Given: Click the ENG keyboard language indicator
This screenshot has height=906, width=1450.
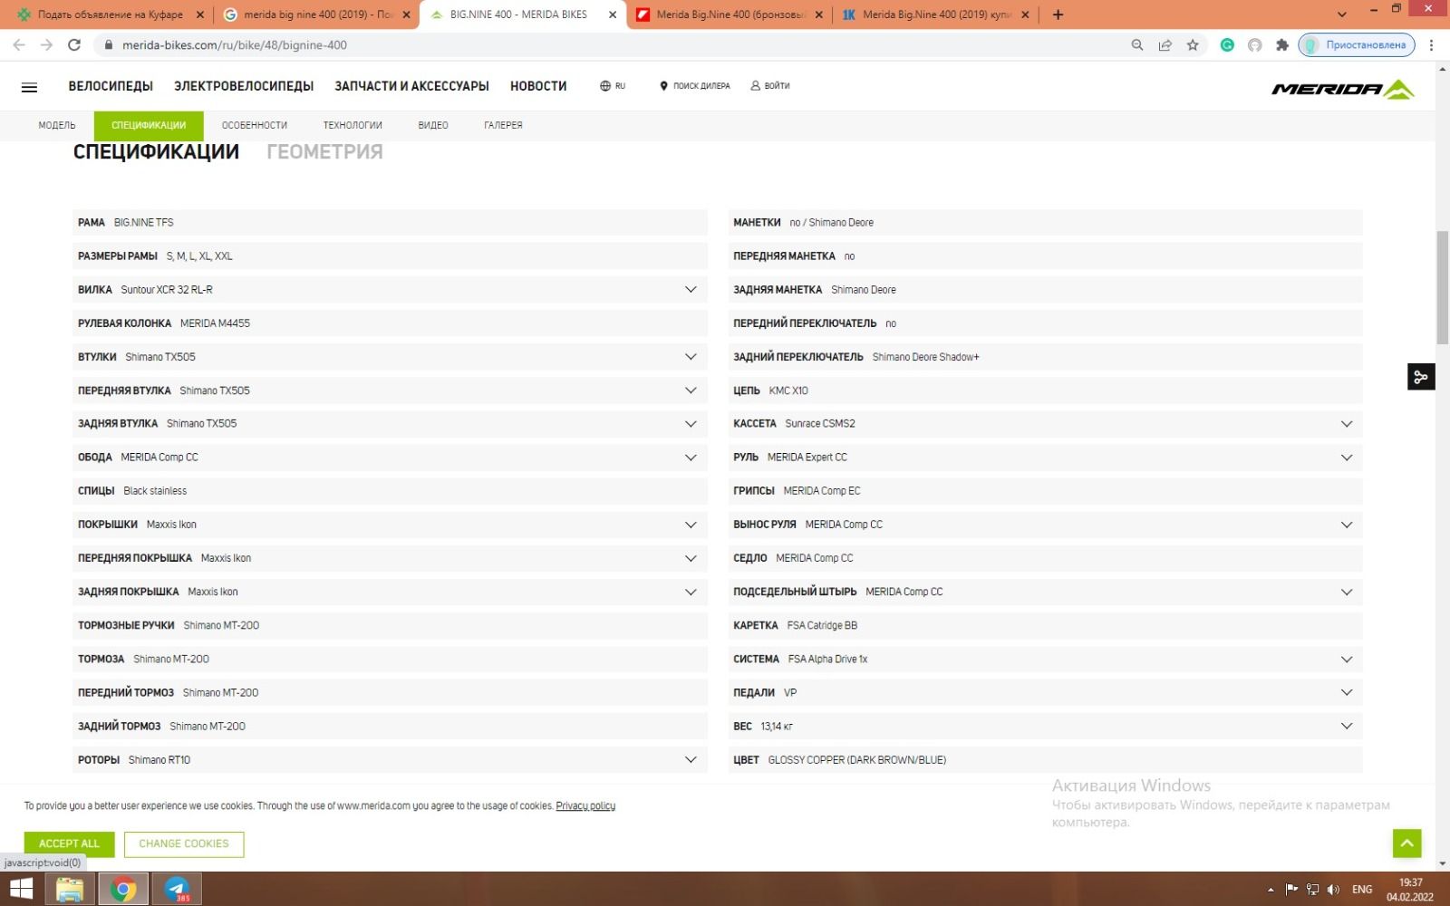Looking at the screenshot, I should pyautogui.click(x=1362, y=890).
